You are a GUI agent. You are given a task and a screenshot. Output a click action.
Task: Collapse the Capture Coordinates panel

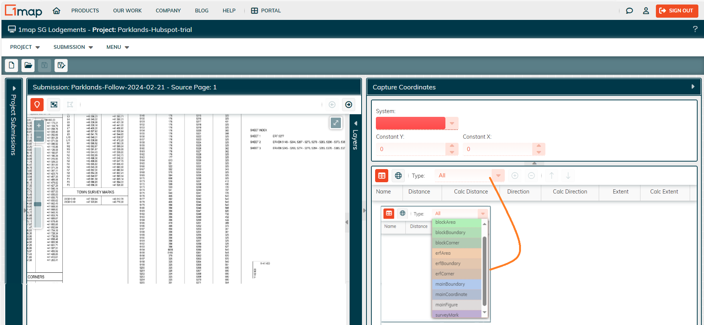[x=693, y=87]
